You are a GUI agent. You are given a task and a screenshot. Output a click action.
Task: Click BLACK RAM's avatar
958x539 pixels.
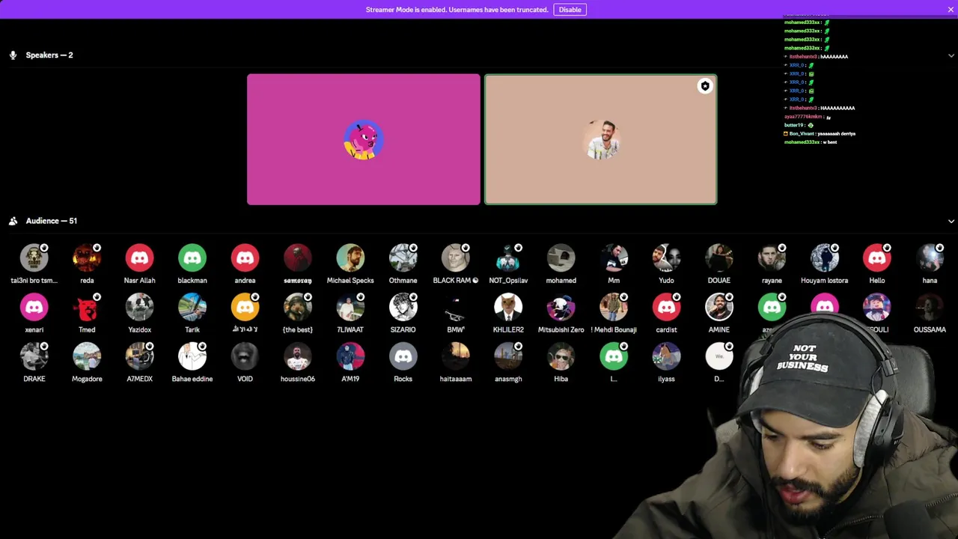pyautogui.click(x=455, y=258)
